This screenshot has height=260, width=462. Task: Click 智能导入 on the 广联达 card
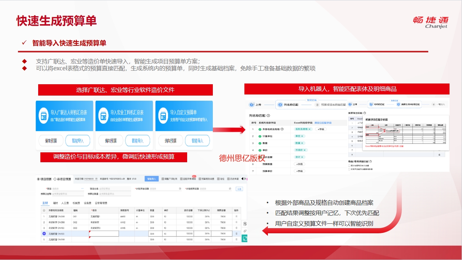click(77, 141)
